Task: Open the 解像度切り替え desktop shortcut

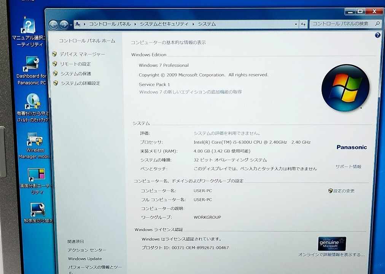Action: (38, 213)
